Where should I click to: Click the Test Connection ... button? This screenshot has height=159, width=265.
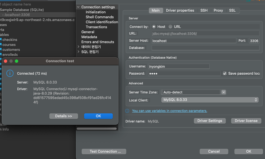(104, 152)
